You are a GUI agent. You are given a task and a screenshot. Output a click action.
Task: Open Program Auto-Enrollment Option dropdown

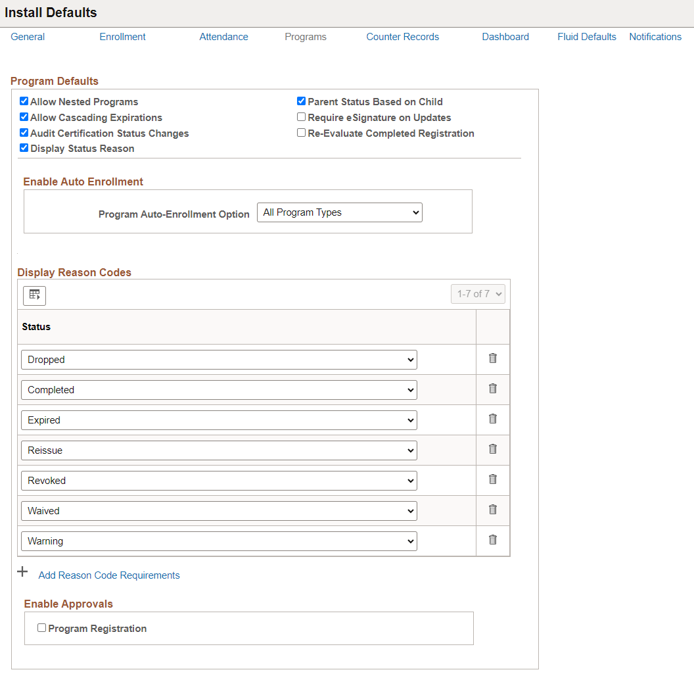point(340,212)
